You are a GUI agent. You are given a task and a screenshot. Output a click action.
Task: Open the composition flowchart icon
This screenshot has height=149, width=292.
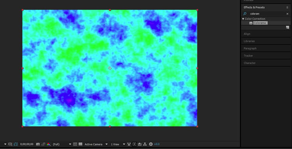145,144
